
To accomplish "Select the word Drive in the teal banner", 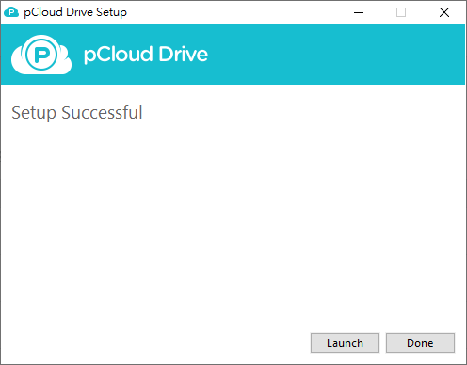I will (x=183, y=54).
